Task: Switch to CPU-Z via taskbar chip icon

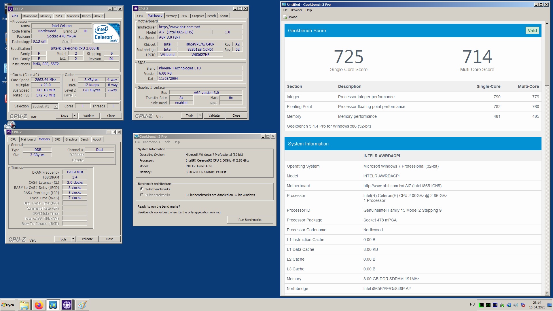Action: (x=67, y=305)
